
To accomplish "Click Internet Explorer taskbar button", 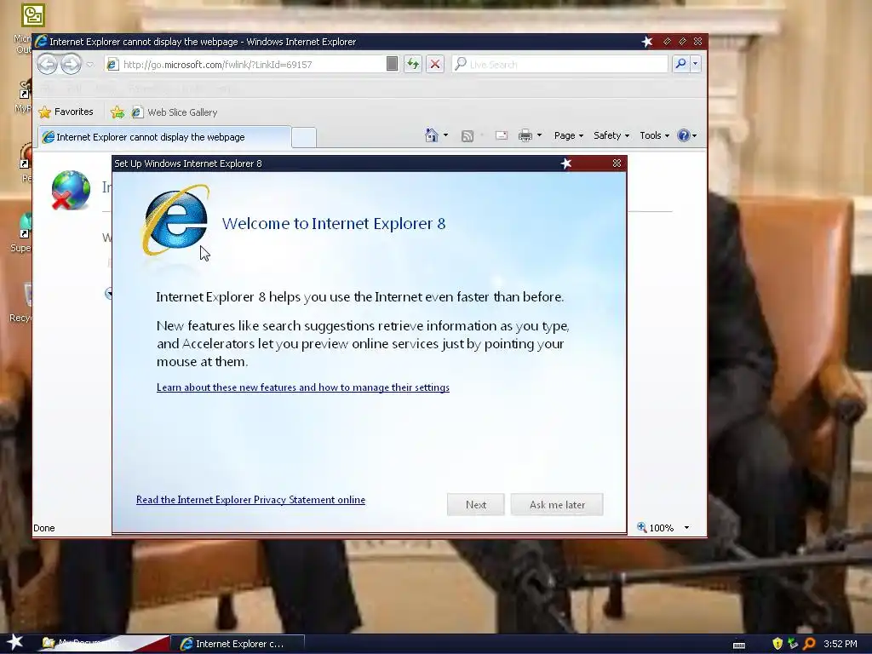I will pos(238,644).
